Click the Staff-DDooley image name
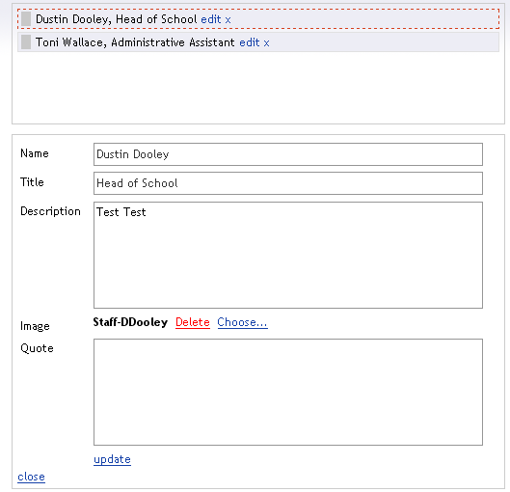The image size is (510, 492). point(130,322)
